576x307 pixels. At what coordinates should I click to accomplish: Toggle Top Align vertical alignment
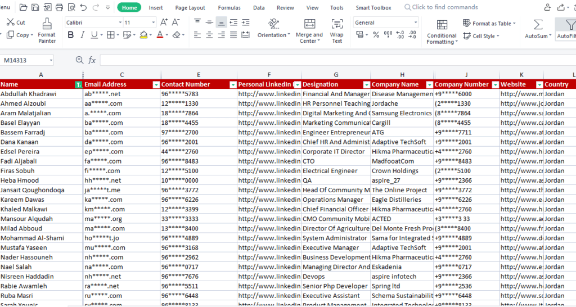pyautogui.click(x=197, y=22)
